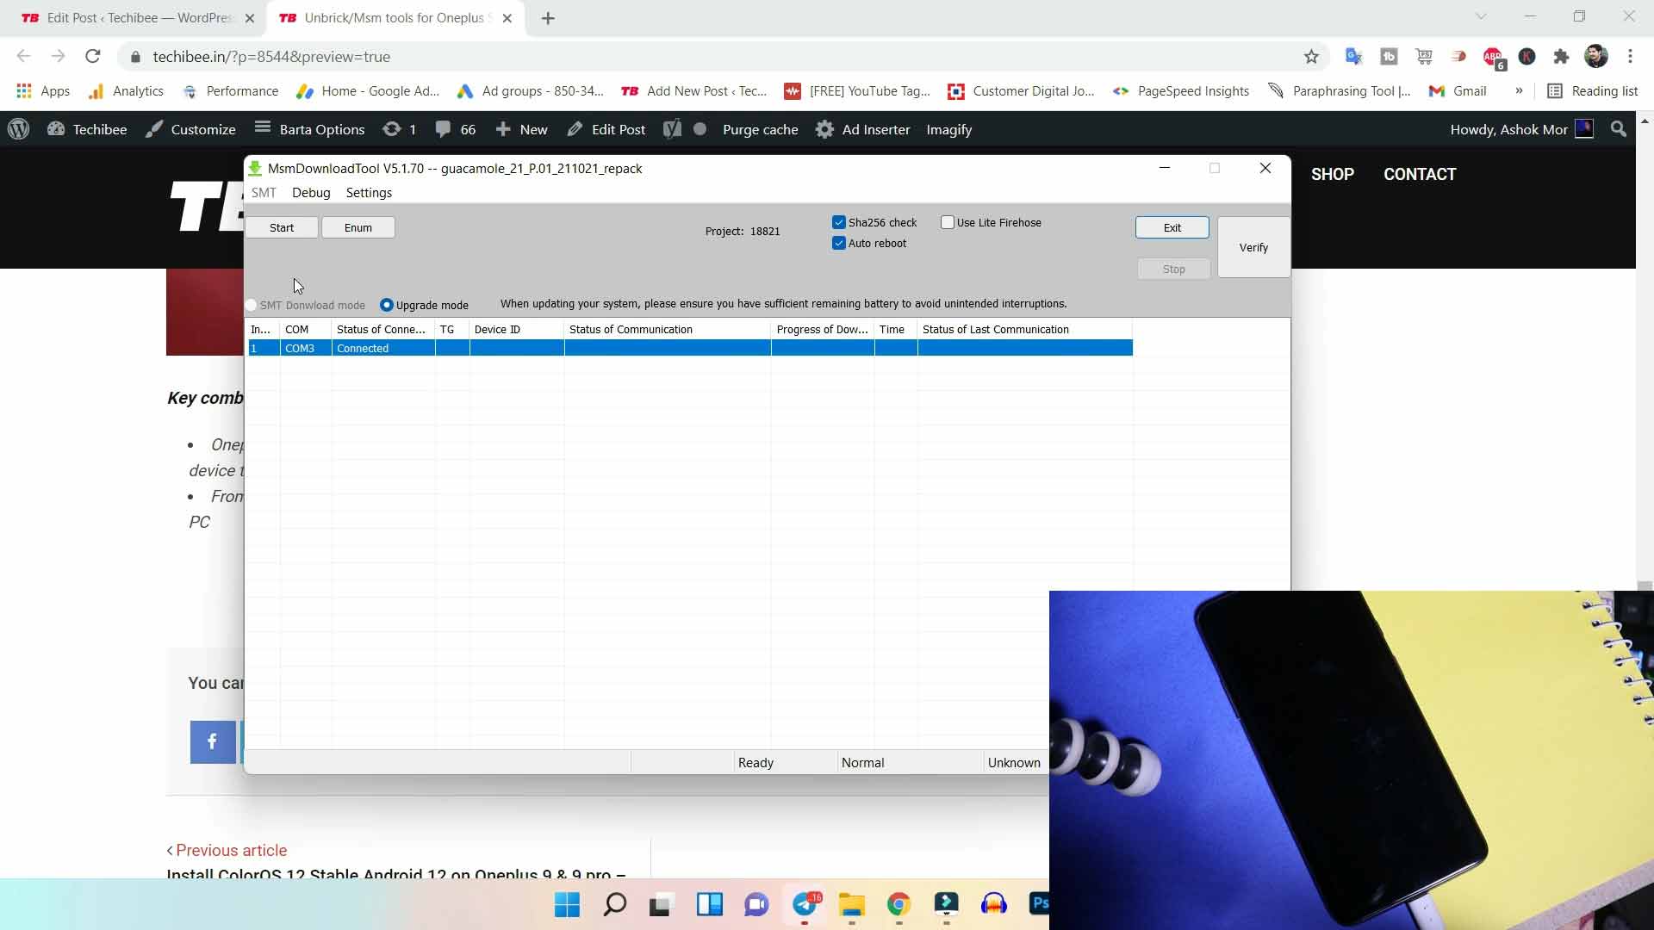
Task: Click Enum button in MsmDownloadTool
Action: (x=358, y=227)
